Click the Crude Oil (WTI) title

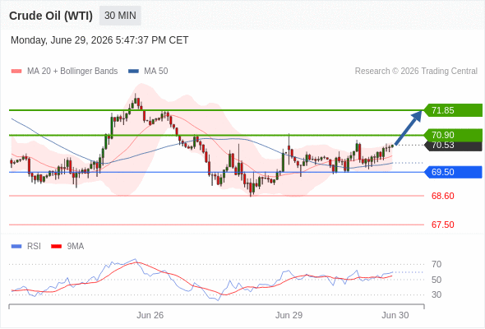tap(51, 16)
